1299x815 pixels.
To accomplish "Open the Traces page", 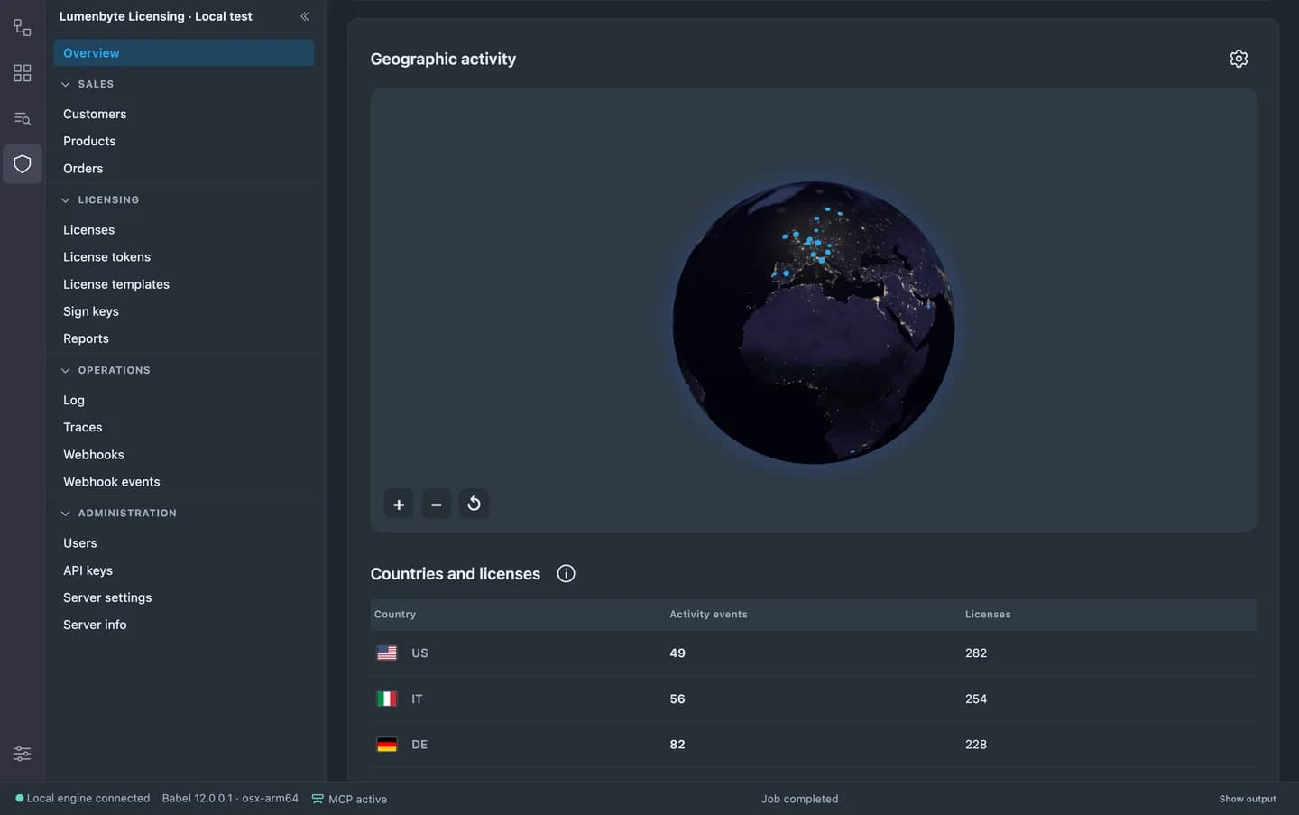I will point(83,428).
